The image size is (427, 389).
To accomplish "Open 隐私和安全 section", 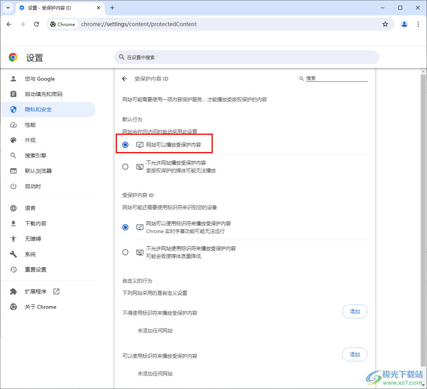I will (48, 109).
